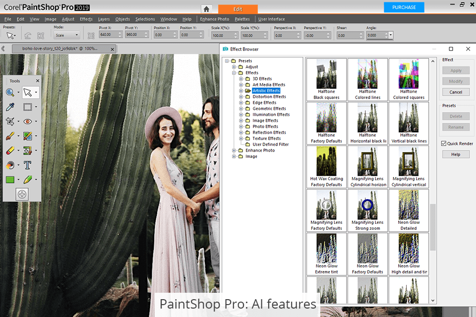Screen dimensions: 476x317
Task: Close the boho-love-story image tab
Action: point(113,49)
